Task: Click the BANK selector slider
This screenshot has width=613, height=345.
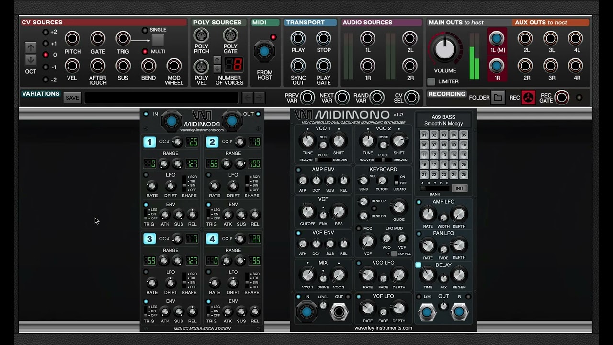Action: (x=435, y=188)
